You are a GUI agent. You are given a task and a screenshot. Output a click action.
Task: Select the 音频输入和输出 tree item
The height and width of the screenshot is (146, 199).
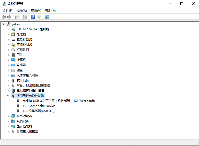pos(27,131)
